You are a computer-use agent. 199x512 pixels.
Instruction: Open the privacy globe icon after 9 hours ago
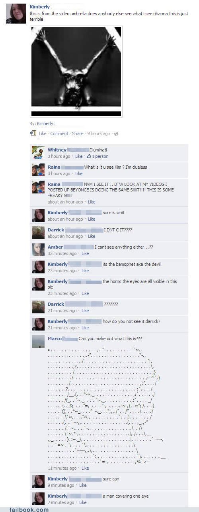point(116,133)
